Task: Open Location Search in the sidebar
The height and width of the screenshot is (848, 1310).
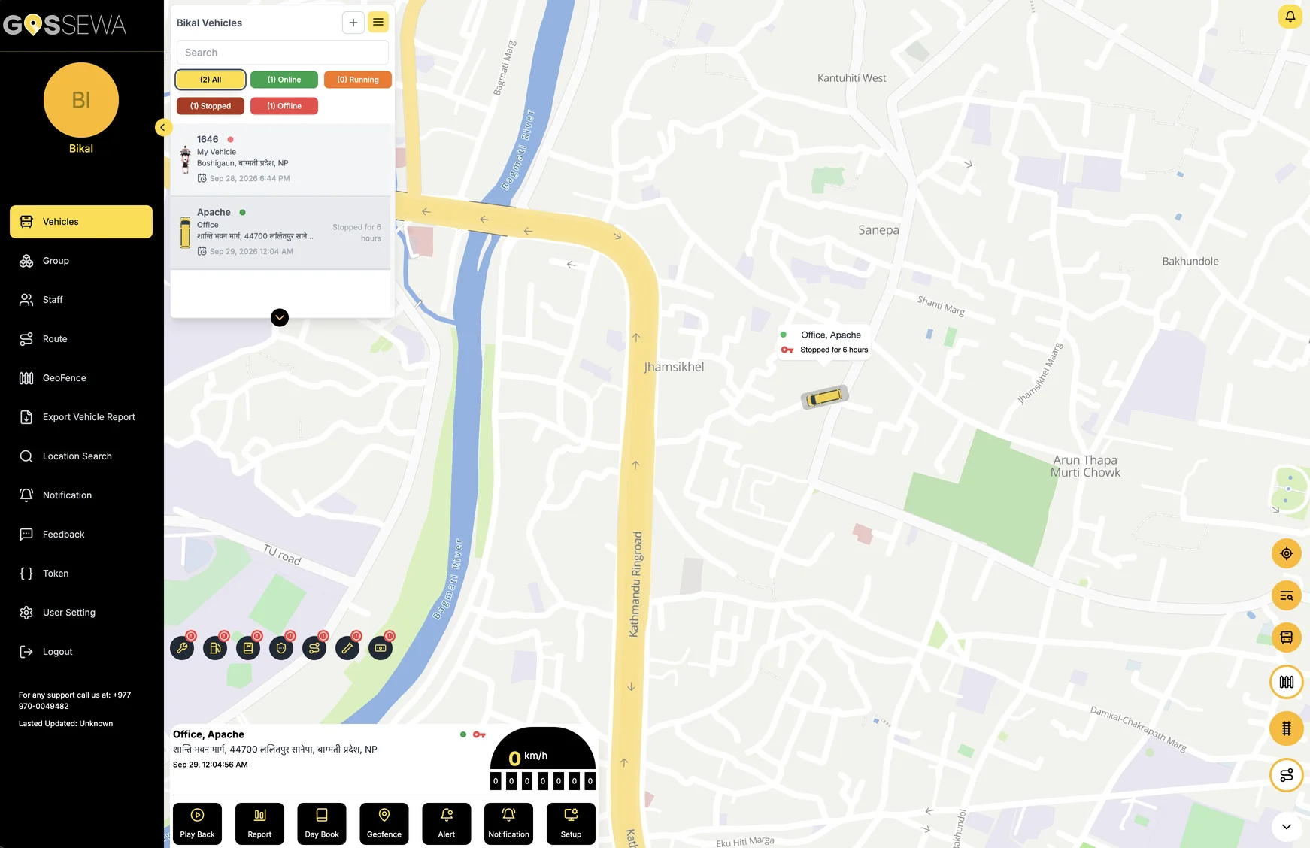Action: pos(81,456)
